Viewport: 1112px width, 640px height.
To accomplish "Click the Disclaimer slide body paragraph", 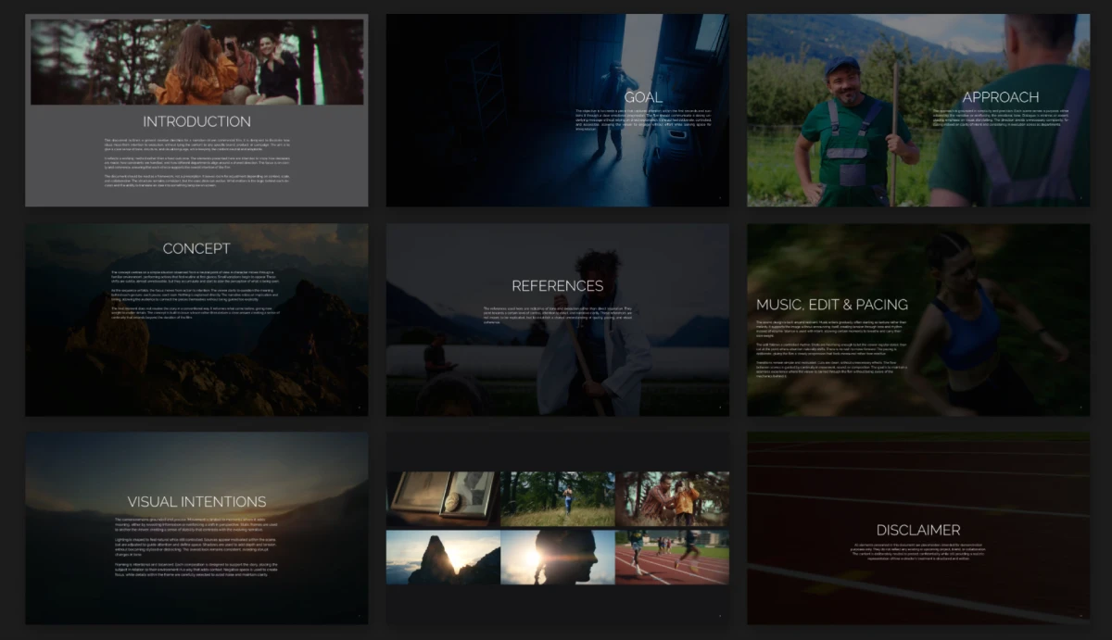I will tap(918, 553).
